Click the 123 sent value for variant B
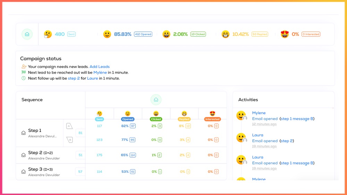The width and height of the screenshot is (347, 195). 99,140
